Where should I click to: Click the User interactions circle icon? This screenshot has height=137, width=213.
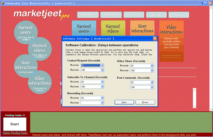[x=26, y=66]
